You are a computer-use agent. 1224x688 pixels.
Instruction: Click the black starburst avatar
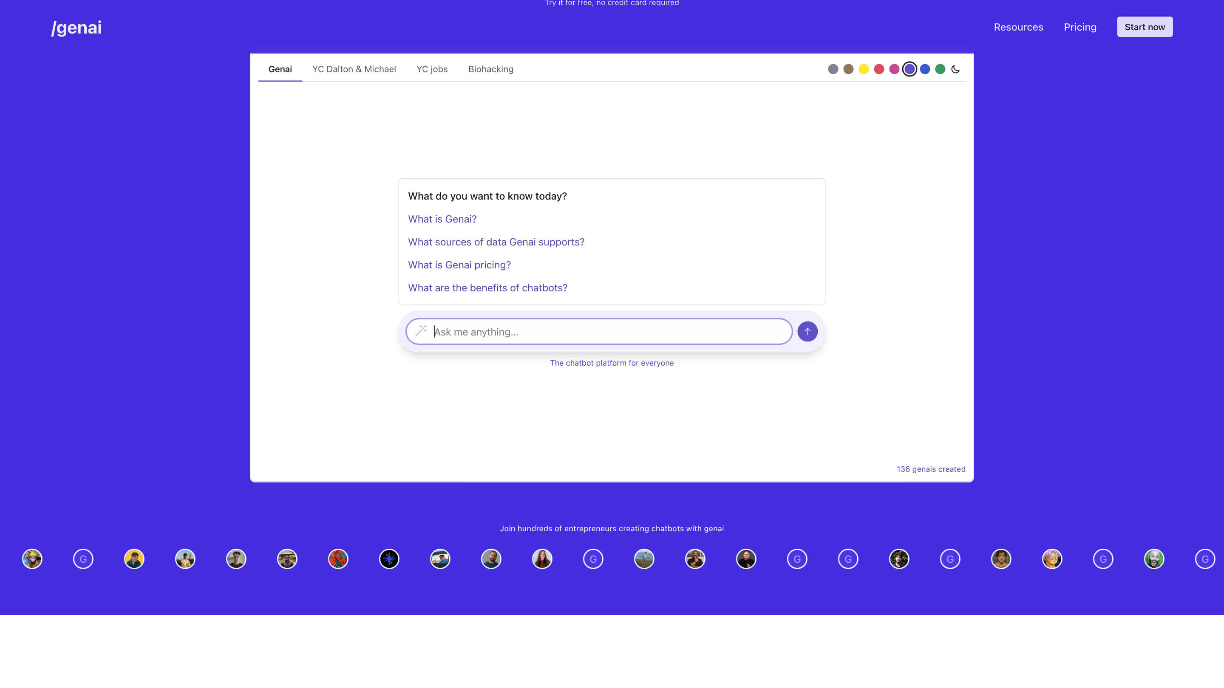pyautogui.click(x=389, y=559)
